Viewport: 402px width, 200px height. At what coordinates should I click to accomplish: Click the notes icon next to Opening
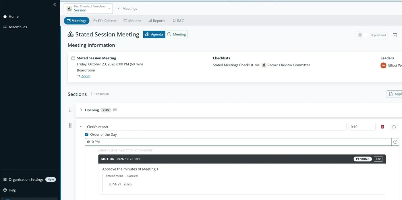tap(115, 110)
